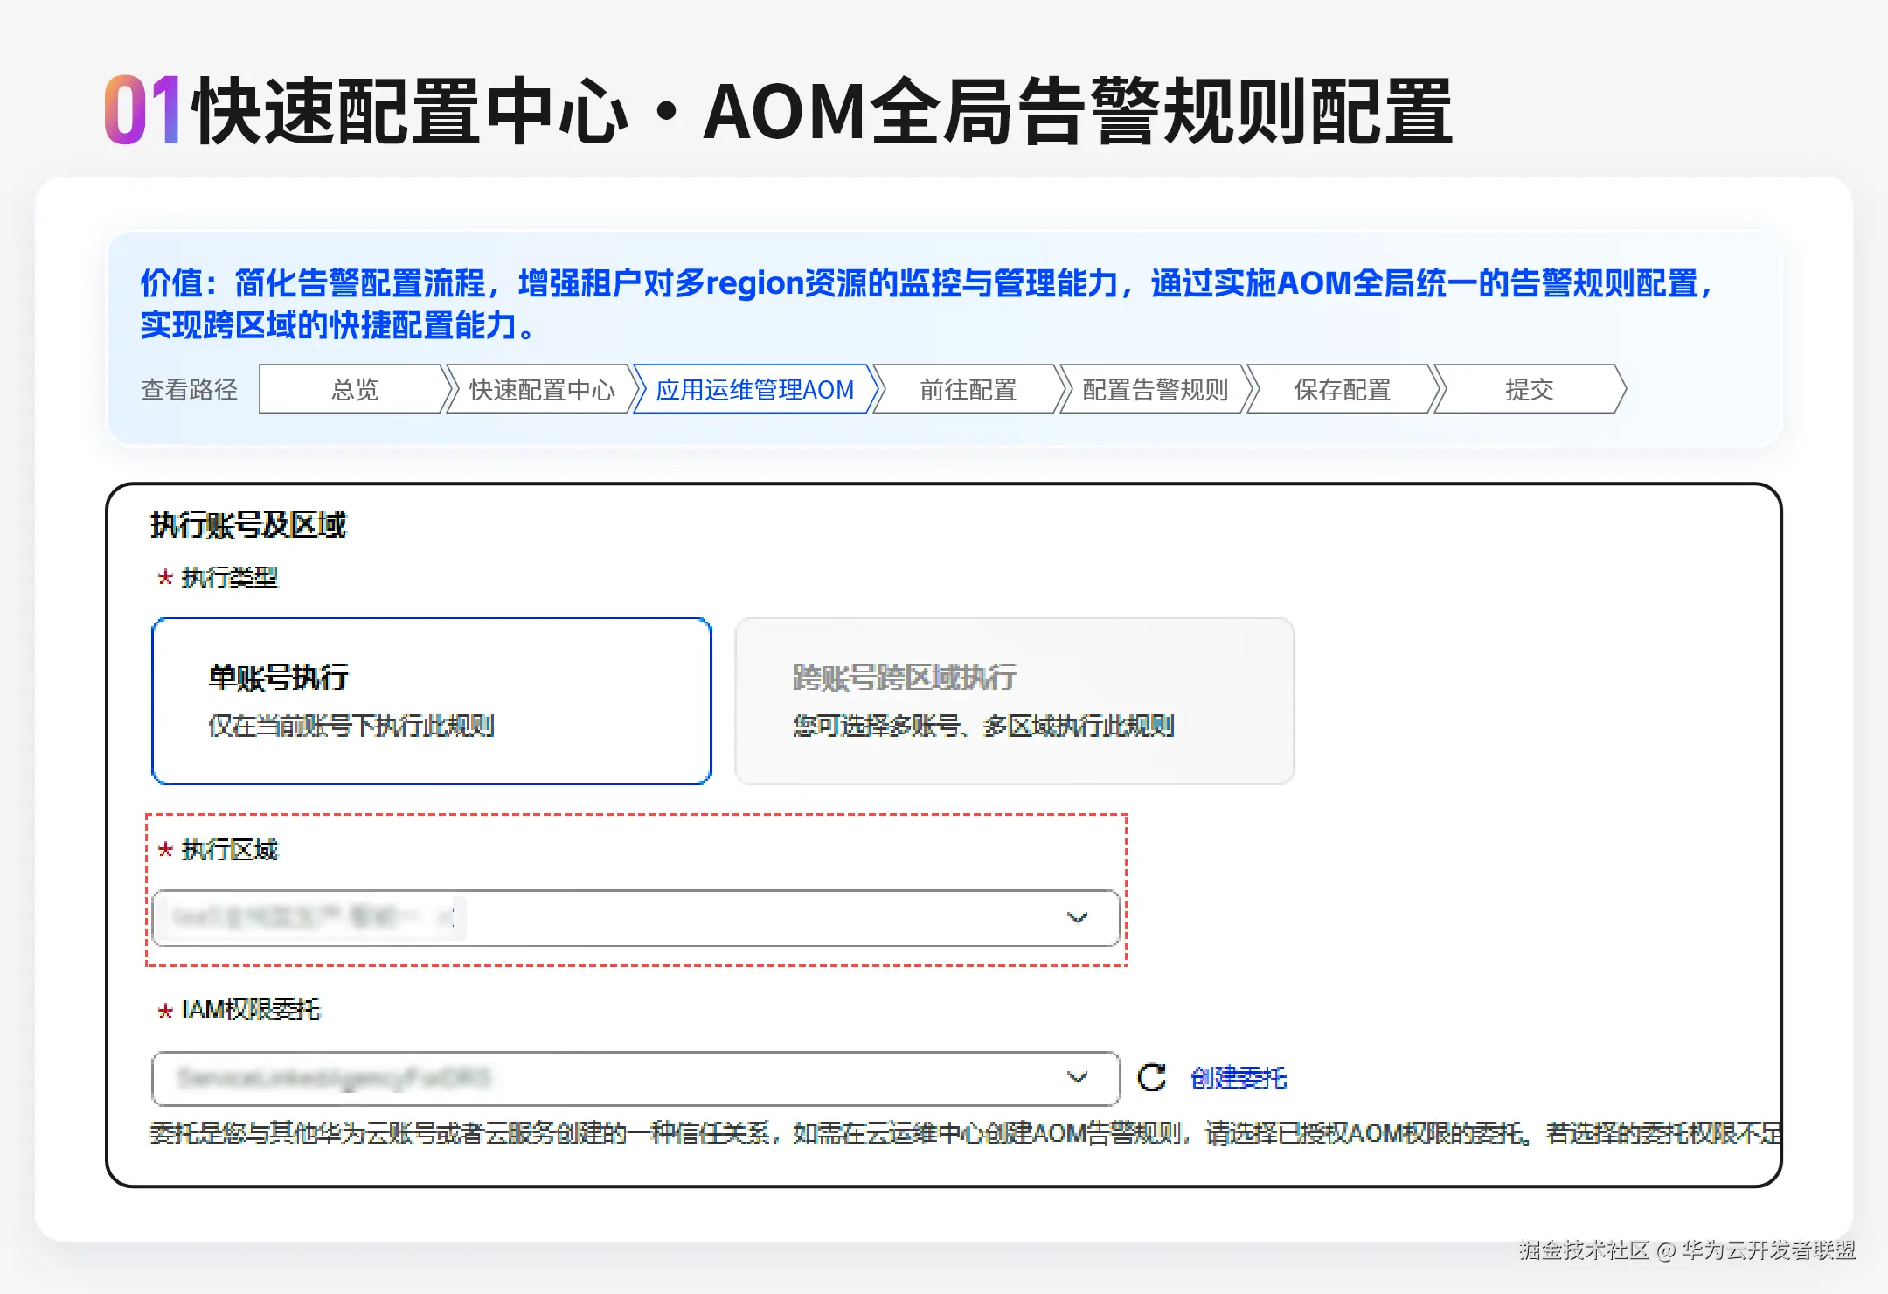Click the 前往配置 path step

[968, 389]
